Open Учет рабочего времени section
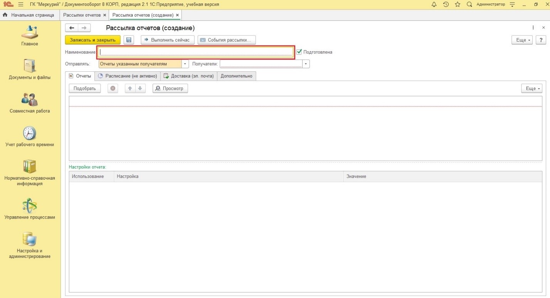 point(30,137)
